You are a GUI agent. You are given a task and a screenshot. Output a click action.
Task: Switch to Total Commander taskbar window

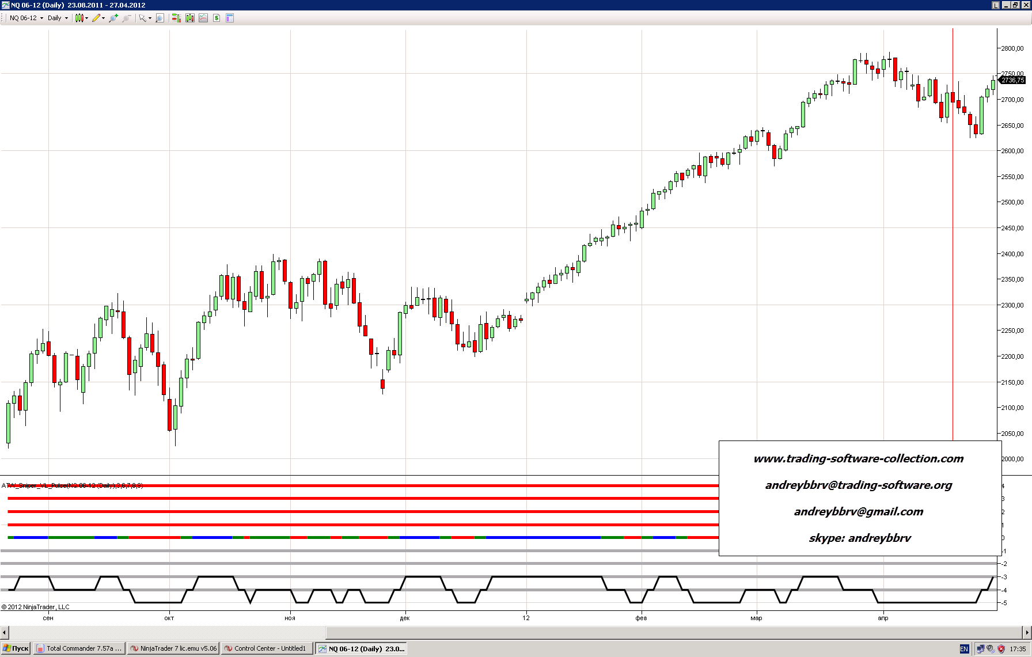pos(79,648)
